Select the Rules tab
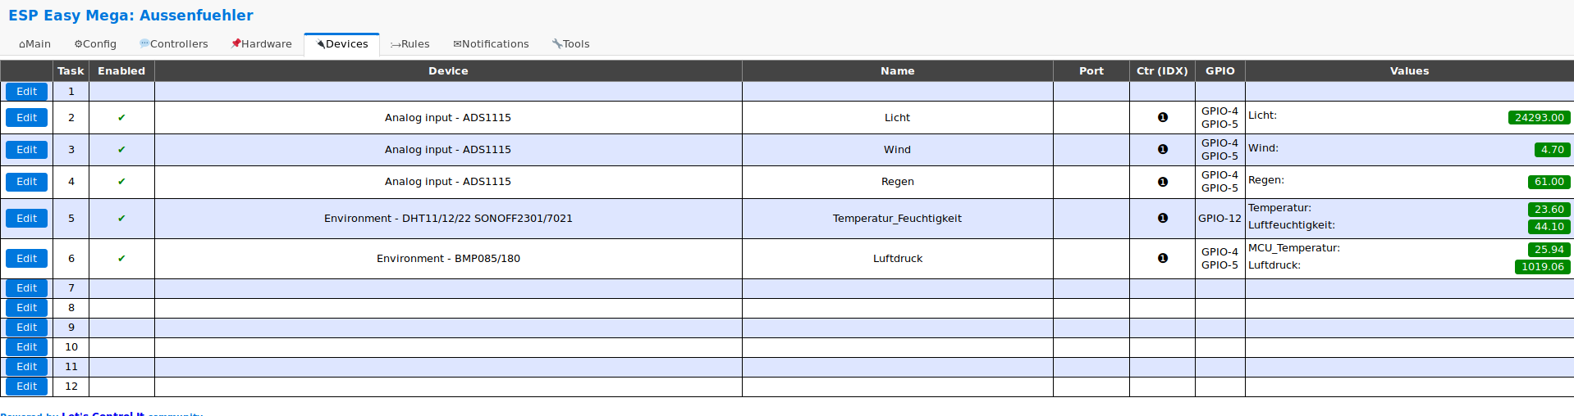This screenshot has height=416, width=1574. tap(410, 44)
